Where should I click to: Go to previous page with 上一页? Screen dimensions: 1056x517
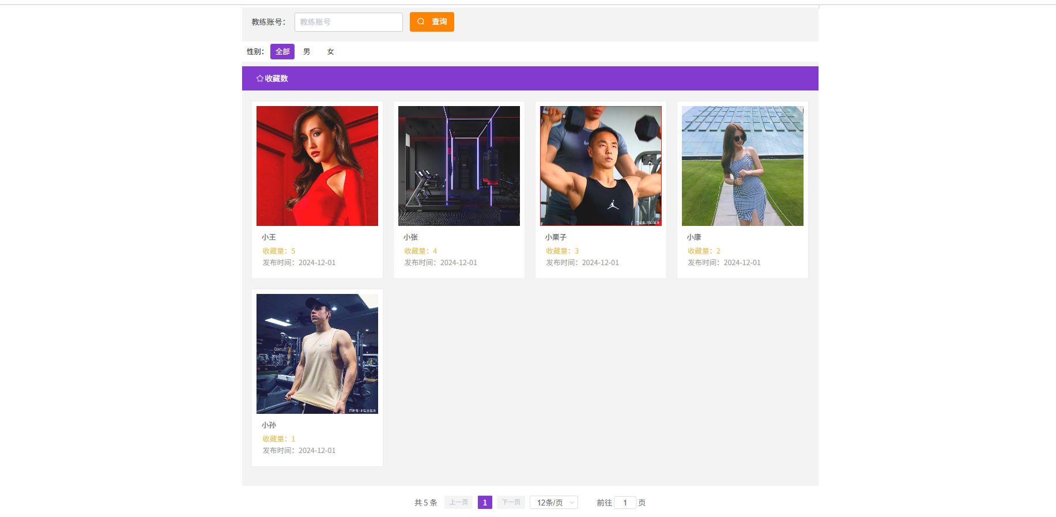click(x=459, y=503)
